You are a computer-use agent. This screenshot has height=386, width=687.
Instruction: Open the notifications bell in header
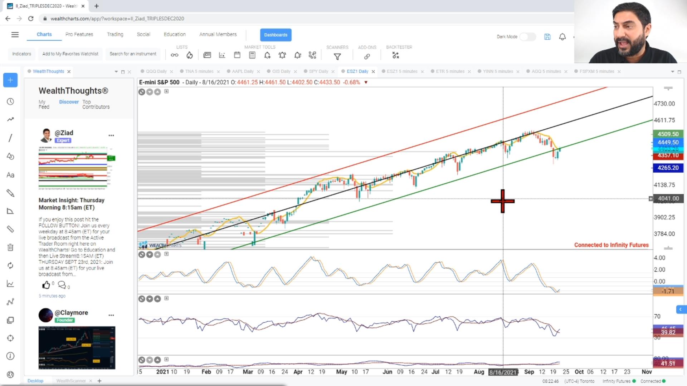562,37
